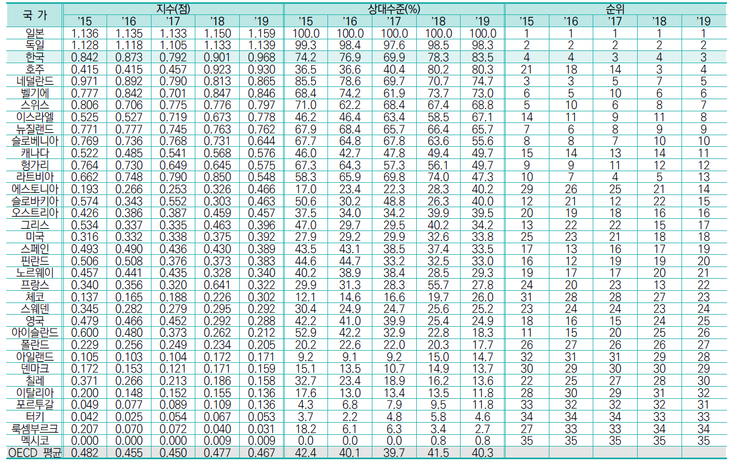Select the 이스라엘 country cell
Viewport: 737px width, 462px height.
tap(34, 117)
